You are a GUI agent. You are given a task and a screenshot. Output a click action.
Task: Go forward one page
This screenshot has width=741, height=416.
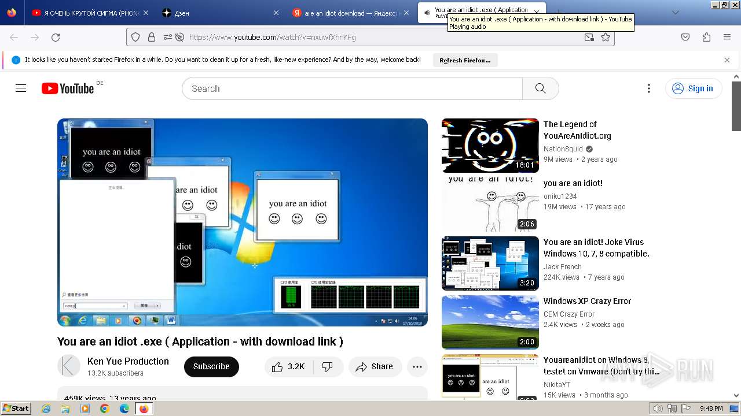click(x=35, y=37)
